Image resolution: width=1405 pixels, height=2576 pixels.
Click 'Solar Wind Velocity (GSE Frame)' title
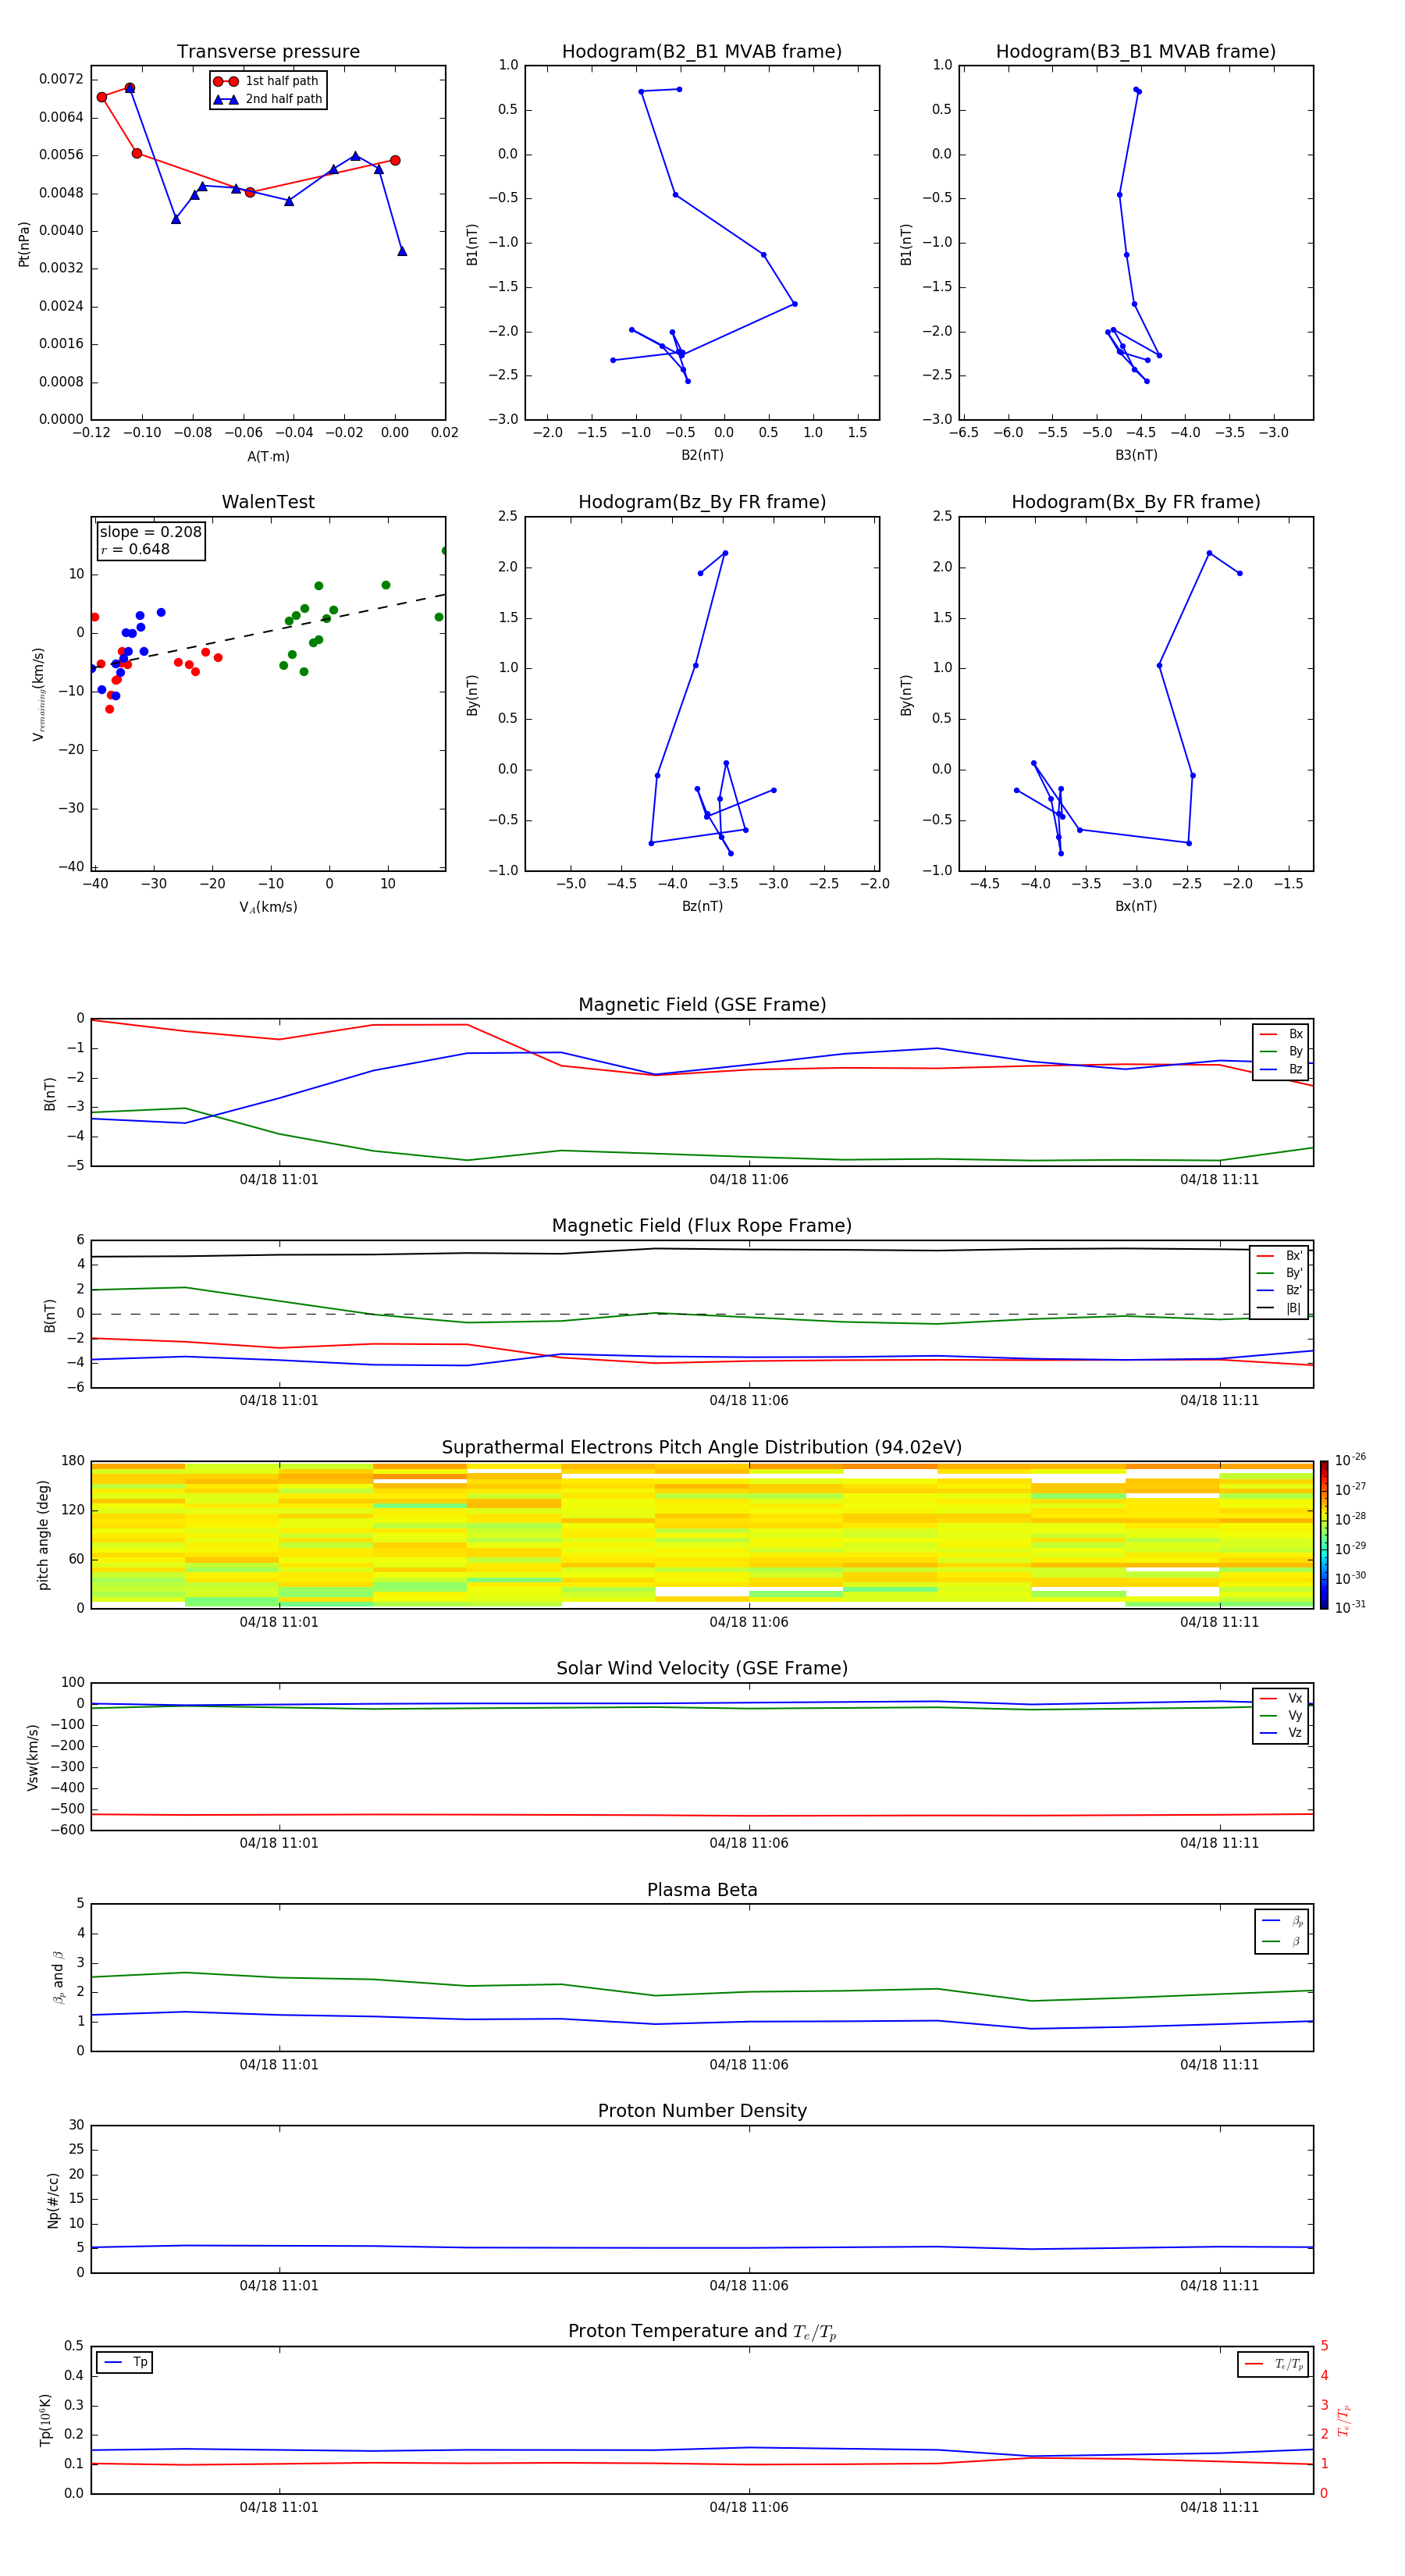click(702, 1668)
